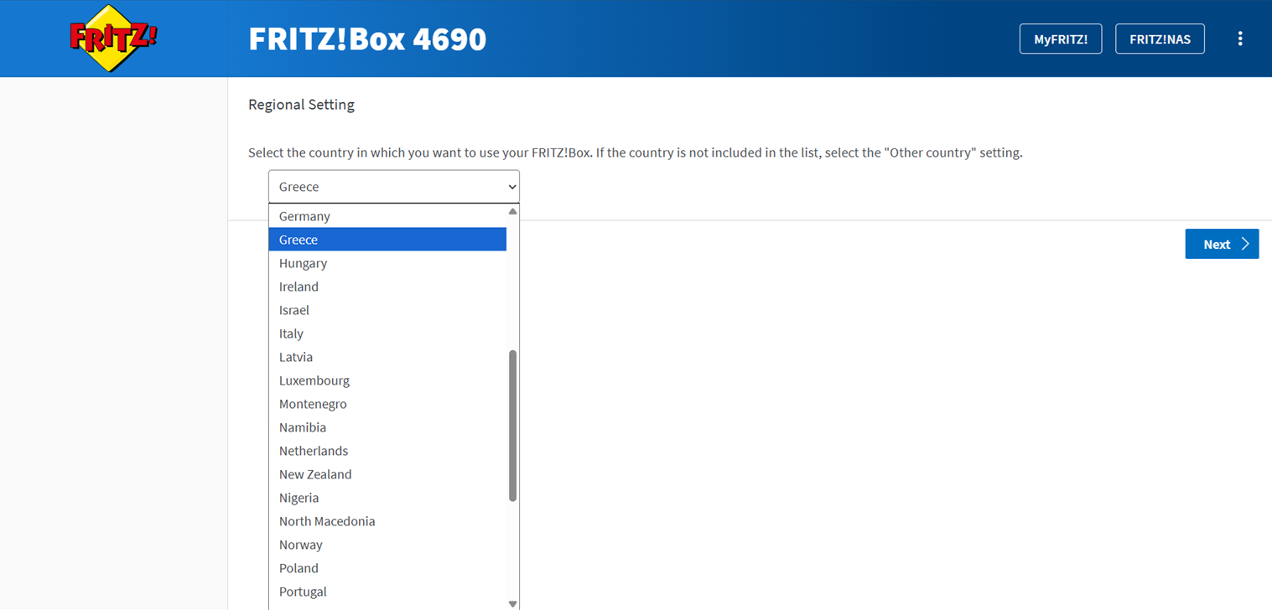Select Hungary from the country list

click(387, 263)
